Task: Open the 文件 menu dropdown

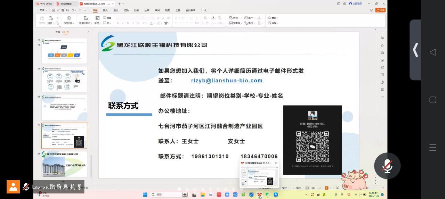Action: point(42,10)
